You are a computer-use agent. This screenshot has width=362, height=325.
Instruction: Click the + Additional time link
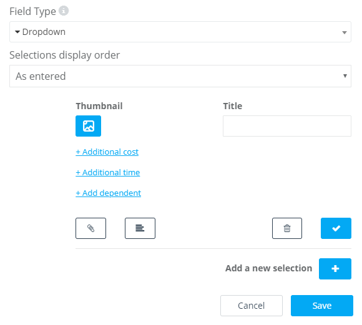coord(108,172)
